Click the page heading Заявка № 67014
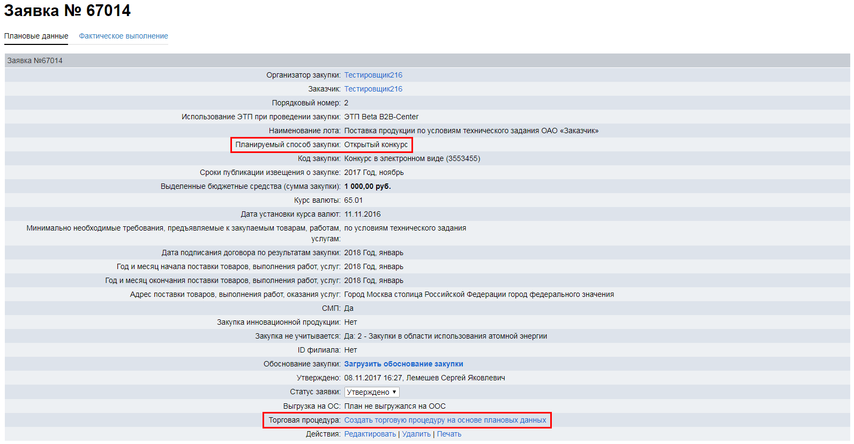The width and height of the screenshot is (854, 444). tap(68, 11)
